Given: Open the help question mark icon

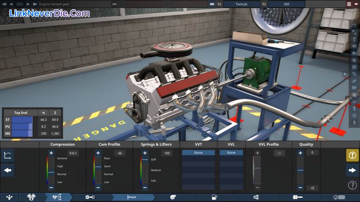Looking at the screenshot, I should (x=352, y=185).
